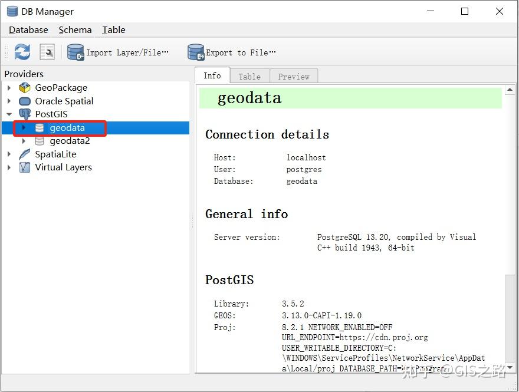Select the SpatiaLite feather icon
This screenshot has width=519, height=392.
pyautogui.click(x=24, y=154)
